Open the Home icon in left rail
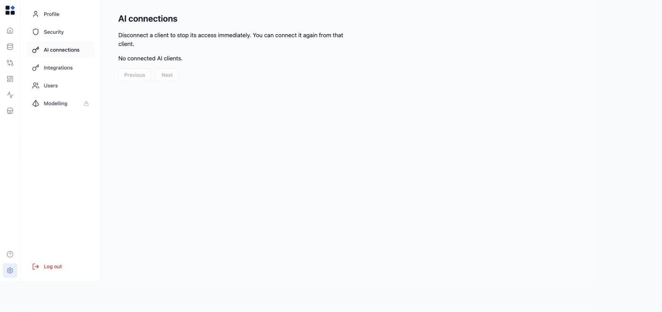The image size is (662, 312). (10, 31)
